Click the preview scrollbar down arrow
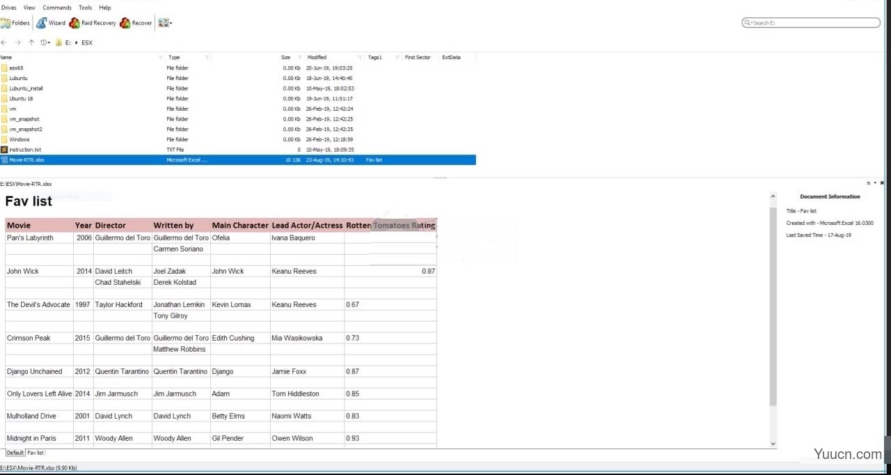The image size is (891, 475). coord(773,444)
